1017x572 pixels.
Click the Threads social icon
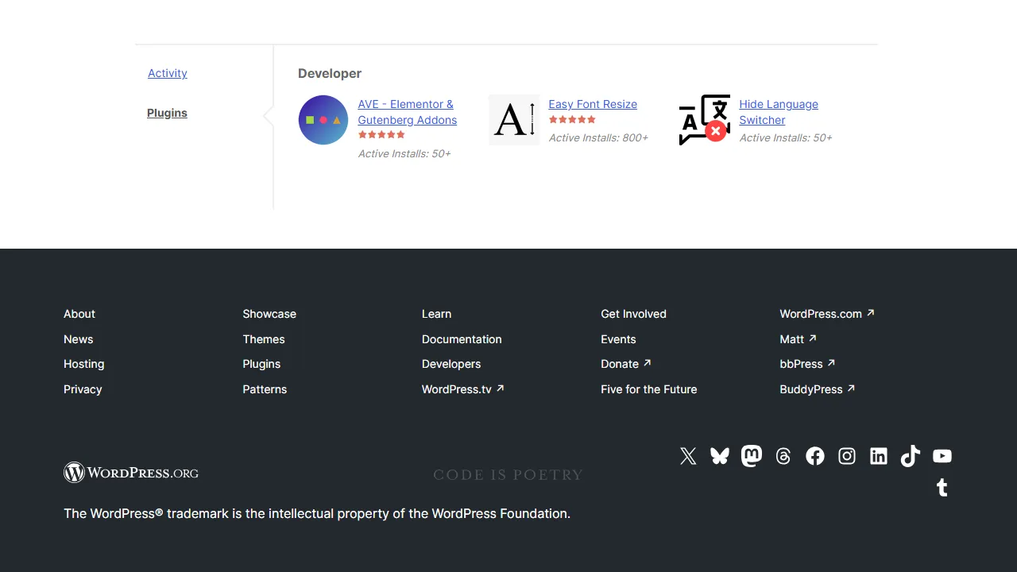783,456
